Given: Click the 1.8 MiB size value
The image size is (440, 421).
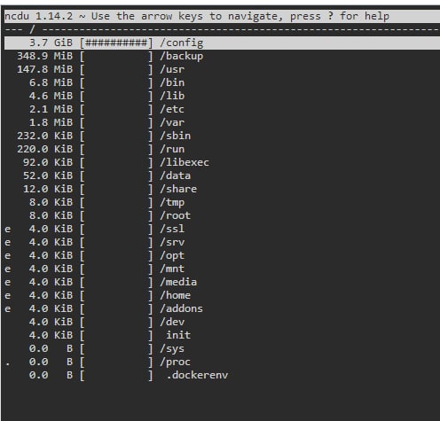Looking at the screenshot, I should coord(51,122).
